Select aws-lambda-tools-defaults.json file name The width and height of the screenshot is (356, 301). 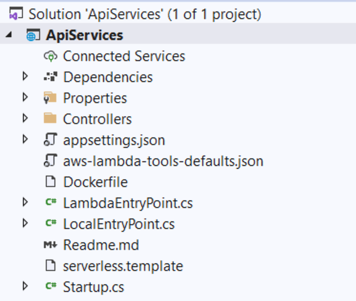tap(163, 161)
